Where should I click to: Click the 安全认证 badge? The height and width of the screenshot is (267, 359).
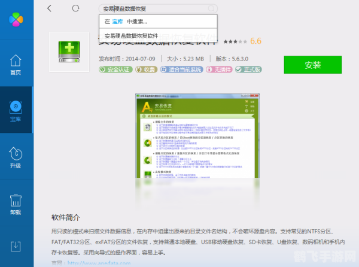pyautogui.click(x=115, y=69)
